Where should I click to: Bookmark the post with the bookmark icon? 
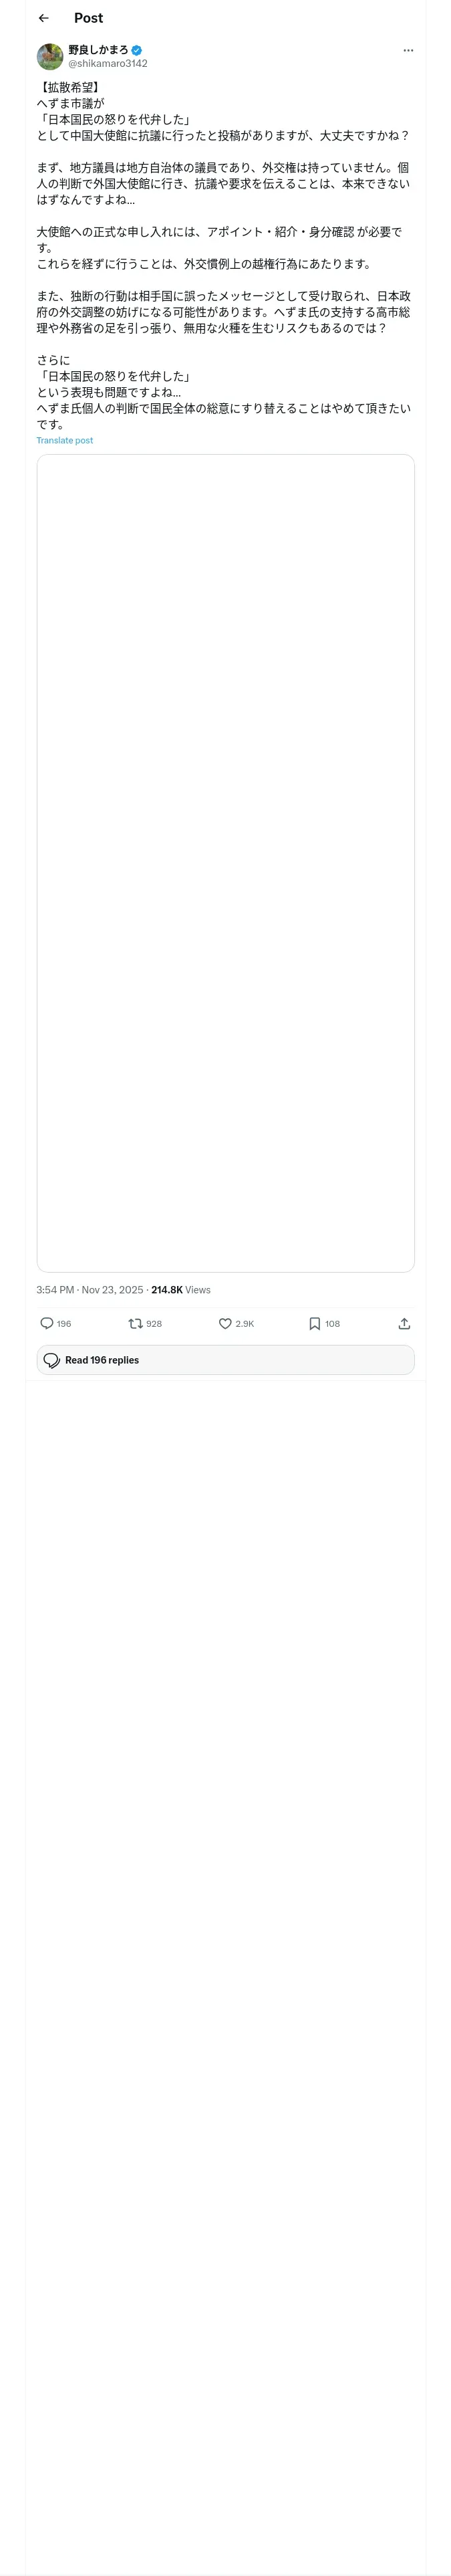click(x=314, y=1323)
